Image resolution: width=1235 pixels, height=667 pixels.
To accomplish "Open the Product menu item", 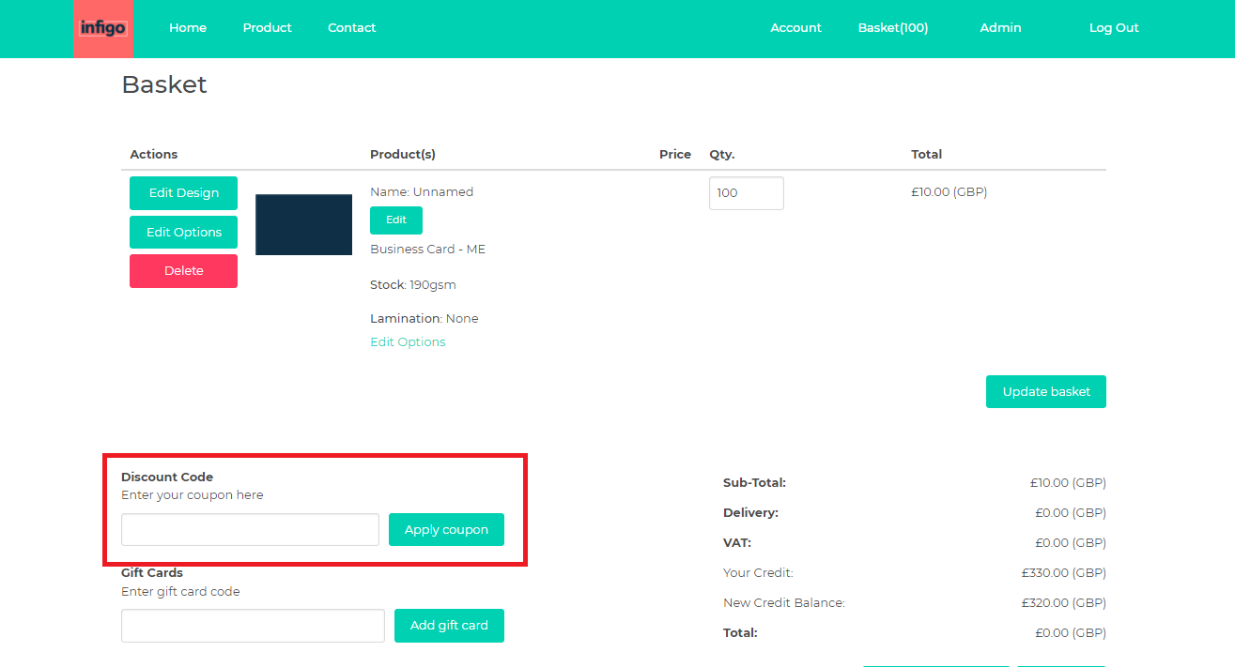I will [x=267, y=28].
